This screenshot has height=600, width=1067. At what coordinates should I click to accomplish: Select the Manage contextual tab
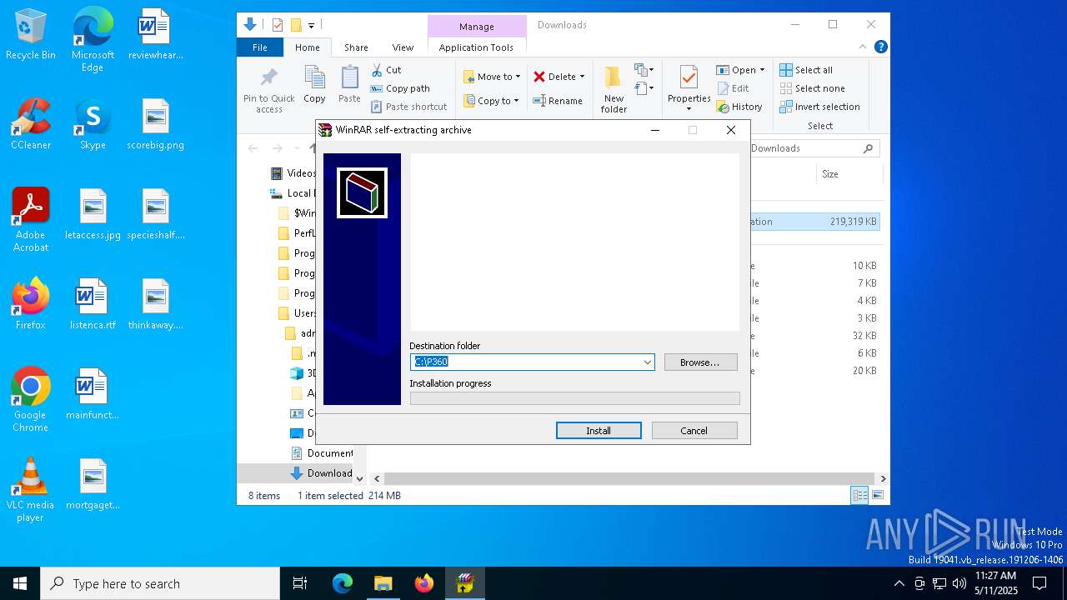476,27
